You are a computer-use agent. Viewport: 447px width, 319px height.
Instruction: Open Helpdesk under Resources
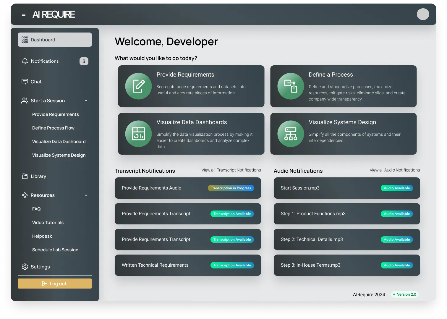42,236
